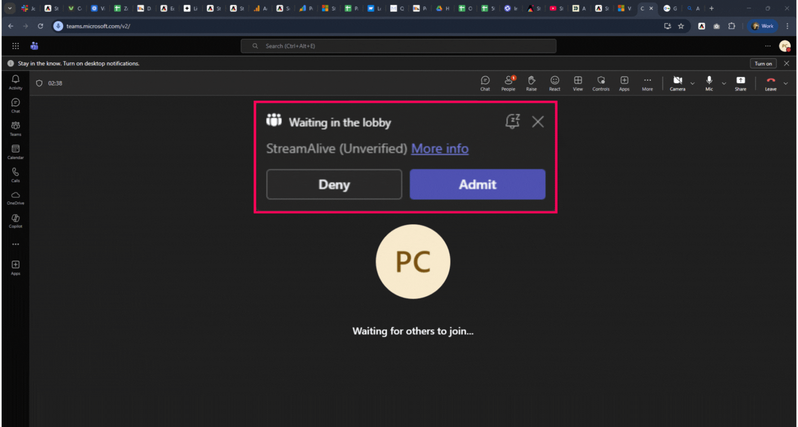Expand Leave options arrow
Viewport: 798px width, 427px height.
pyautogui.click(x=786, y=83)
